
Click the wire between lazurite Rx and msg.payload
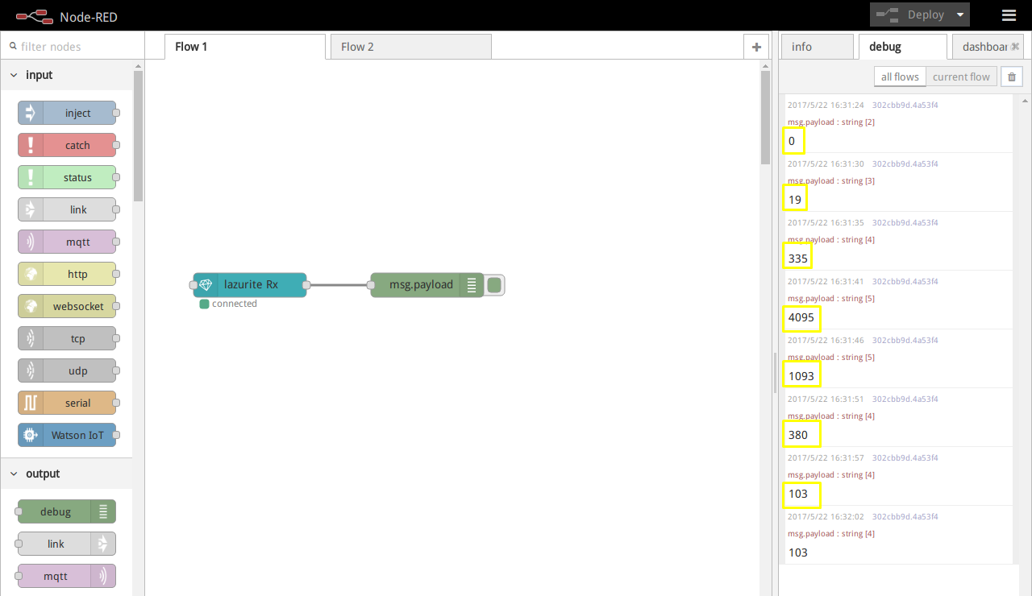pyautogui.click(x=339, y=284)
